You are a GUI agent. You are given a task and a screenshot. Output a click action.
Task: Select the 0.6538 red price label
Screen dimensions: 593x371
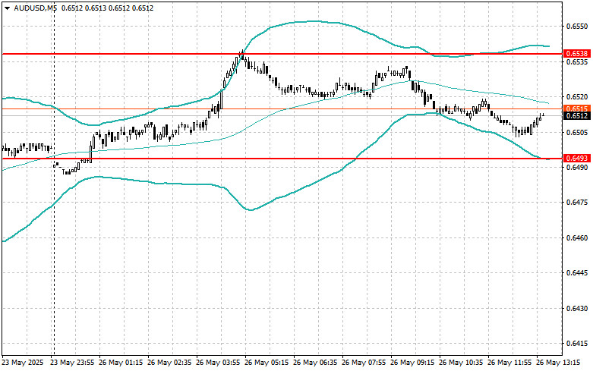pos(576,54)
